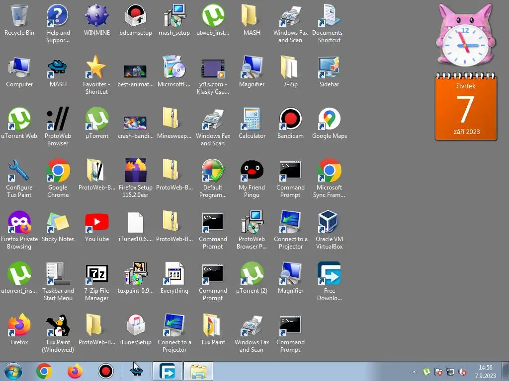Open the network status tray icon
The height and width of the screenshot is (381, 509).
[x=450, y=372]
